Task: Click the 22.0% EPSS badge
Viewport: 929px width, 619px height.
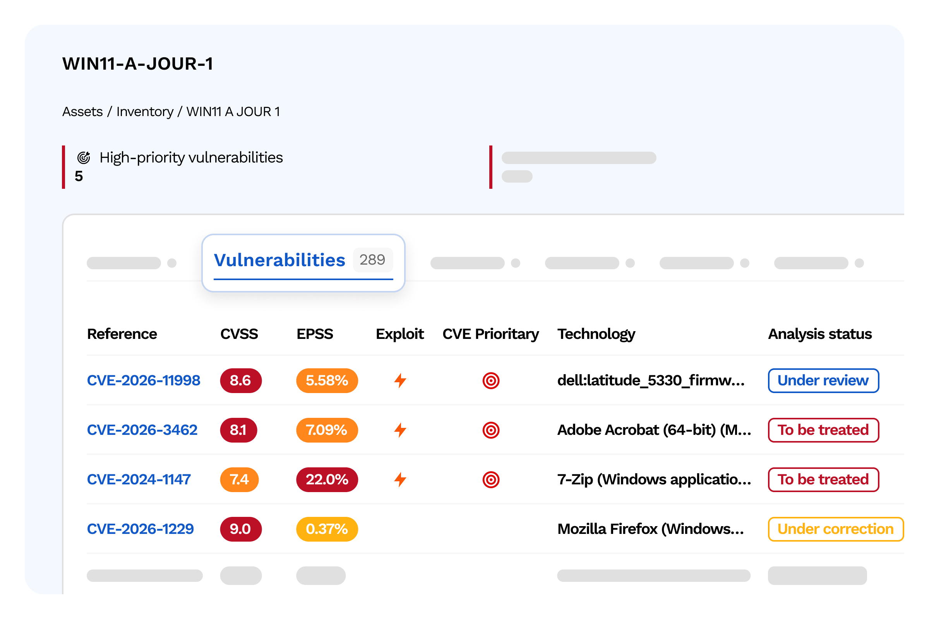Action: (x=327, y=480)
